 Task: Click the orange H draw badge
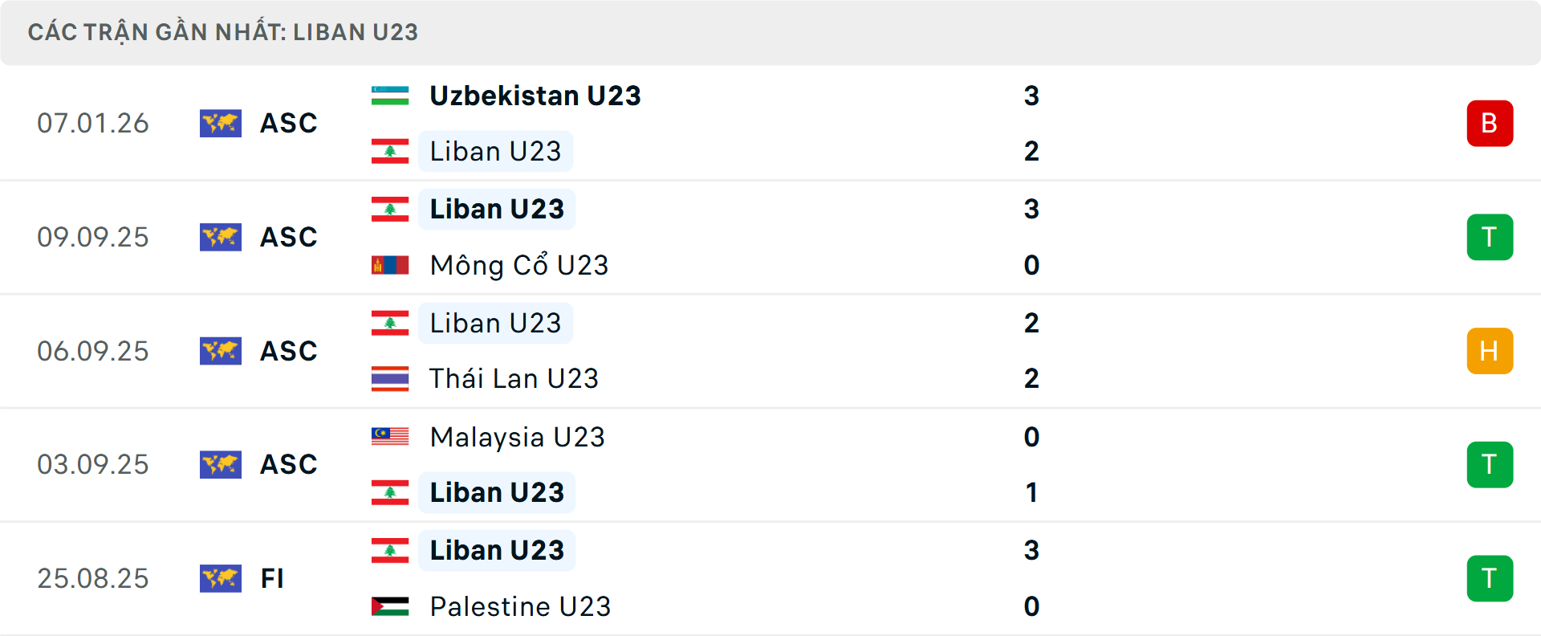pos(1490,351)
